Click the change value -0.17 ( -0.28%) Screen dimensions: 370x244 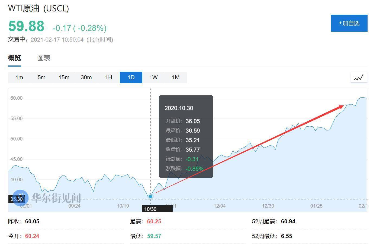80,28
